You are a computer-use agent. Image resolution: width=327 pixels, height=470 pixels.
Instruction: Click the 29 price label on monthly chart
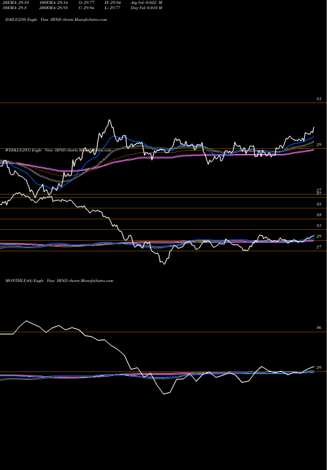coord(319,368)
